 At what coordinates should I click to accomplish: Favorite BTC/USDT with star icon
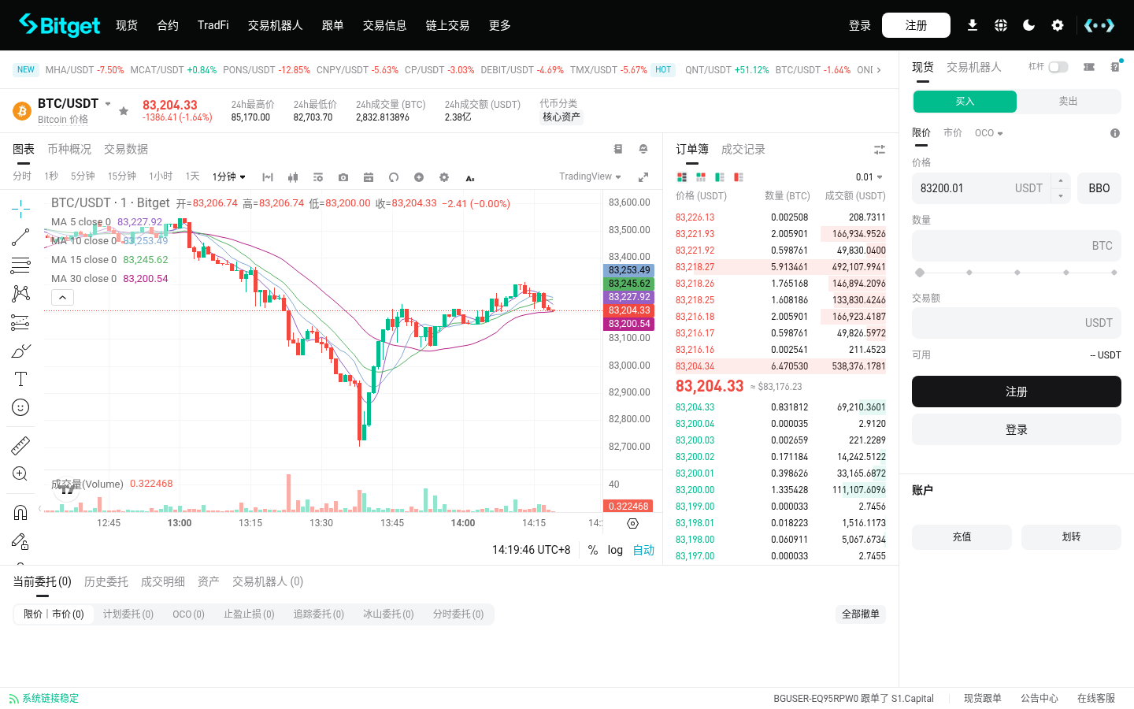[x=124, y=111]
